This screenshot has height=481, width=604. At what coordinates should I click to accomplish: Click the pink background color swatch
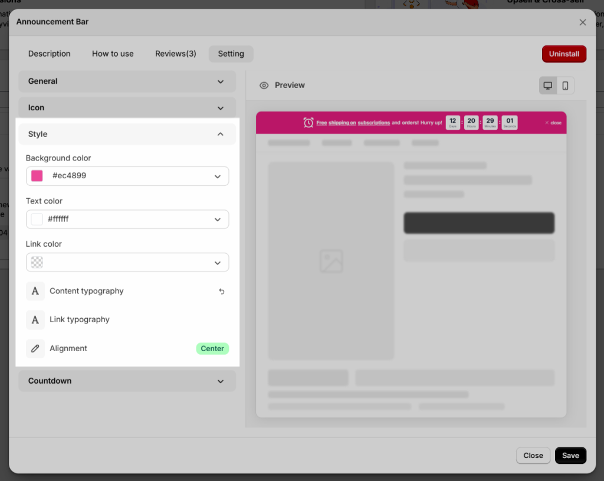[37, 176]
